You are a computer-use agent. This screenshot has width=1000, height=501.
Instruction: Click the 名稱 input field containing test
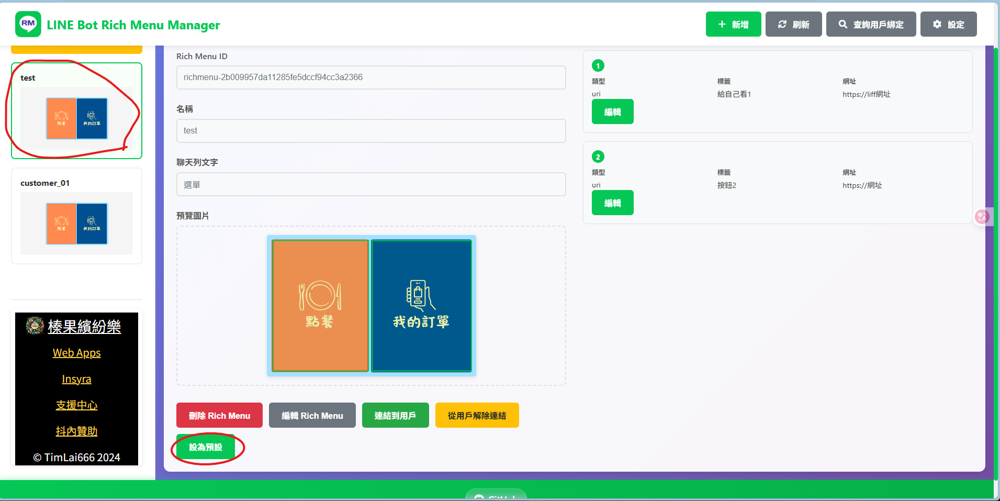370,131
